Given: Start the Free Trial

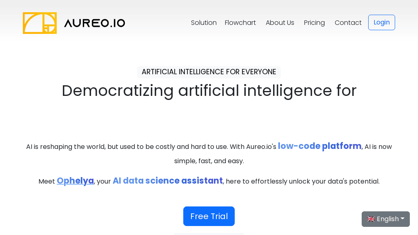Looking at the screenshot, I should pyautogui.click(x=209, y=216).
